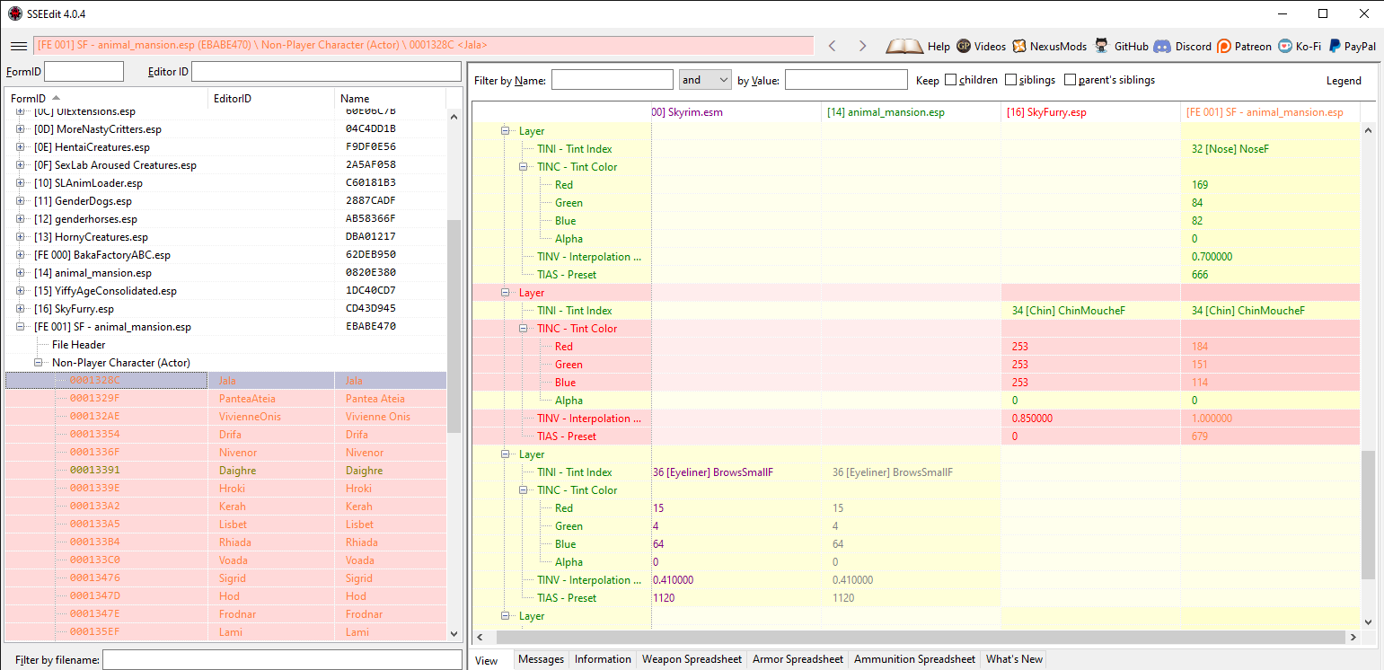Open the Discord icon link
The image size is (1384, 670).
tap(1162, 46)
